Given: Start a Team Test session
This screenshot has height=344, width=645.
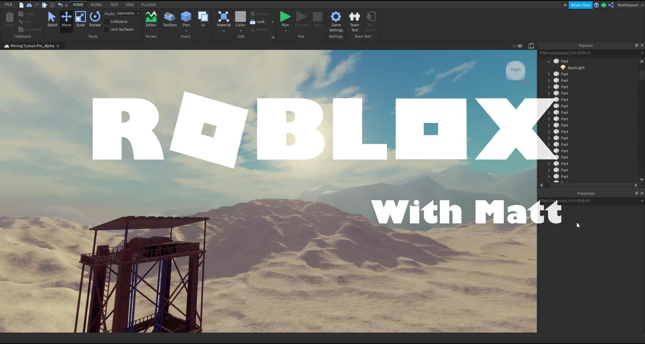Looking at the screenshot, I should coord(354,21).
